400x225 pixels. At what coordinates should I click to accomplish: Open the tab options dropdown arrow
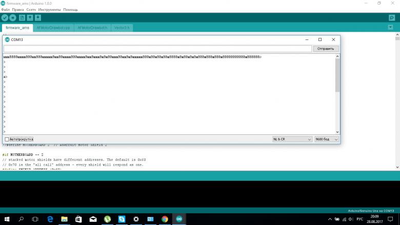tap(390, 27)
